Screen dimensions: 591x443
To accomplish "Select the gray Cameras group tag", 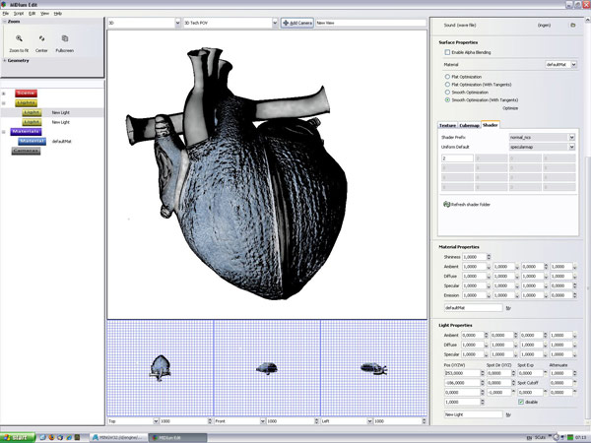I will point(26,151).
